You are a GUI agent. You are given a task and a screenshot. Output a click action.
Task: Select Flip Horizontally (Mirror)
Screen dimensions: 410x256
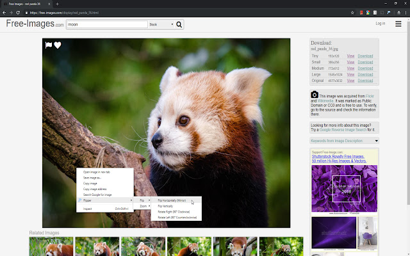pyautogui.click(x=170, y=200)
